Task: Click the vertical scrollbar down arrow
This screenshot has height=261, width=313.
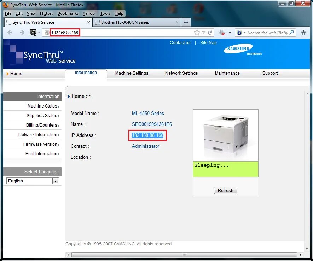Action: (x=307, y=249)
